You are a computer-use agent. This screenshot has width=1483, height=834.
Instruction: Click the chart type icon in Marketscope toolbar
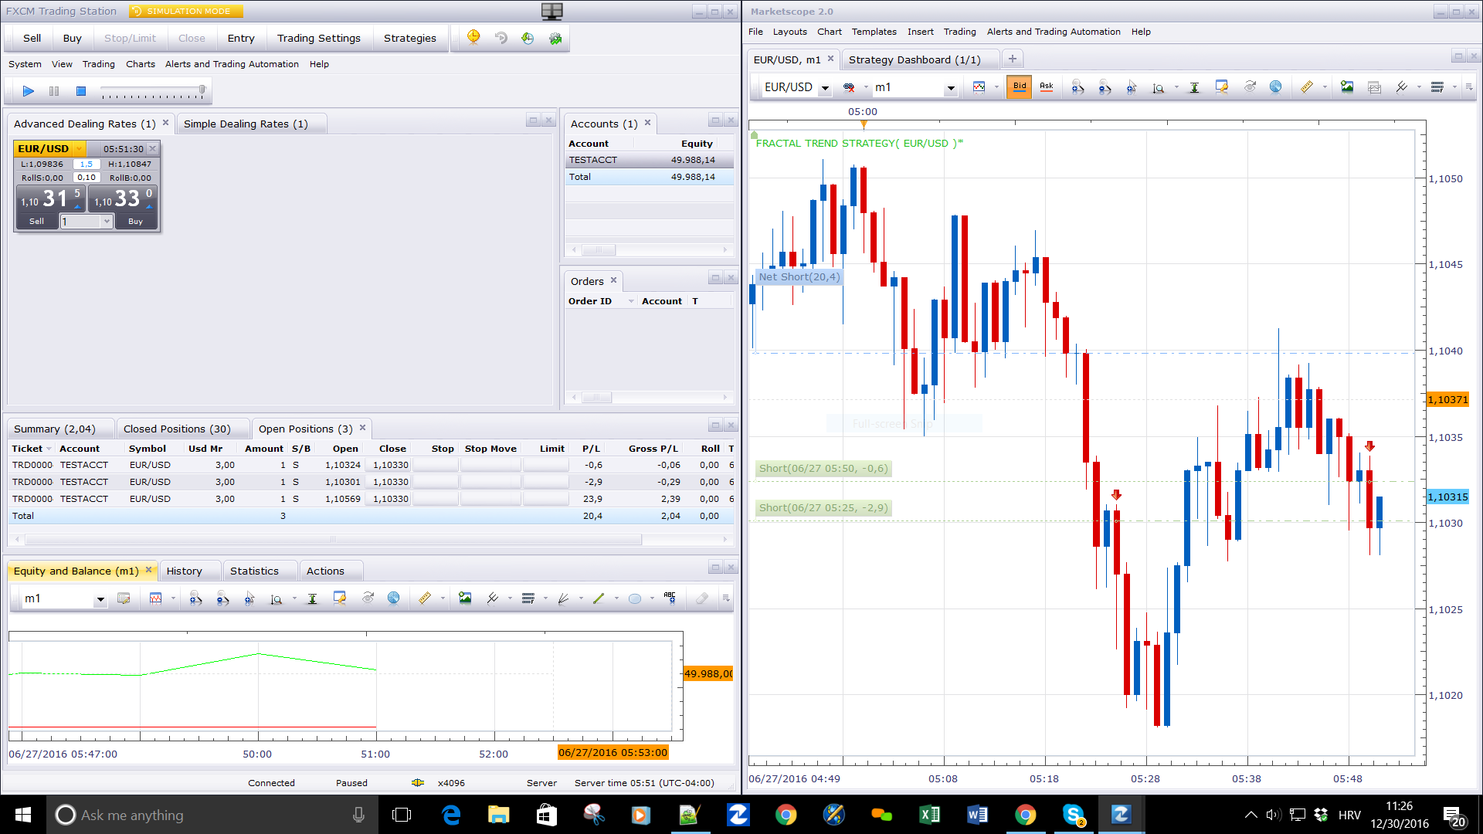coord(979,87)
